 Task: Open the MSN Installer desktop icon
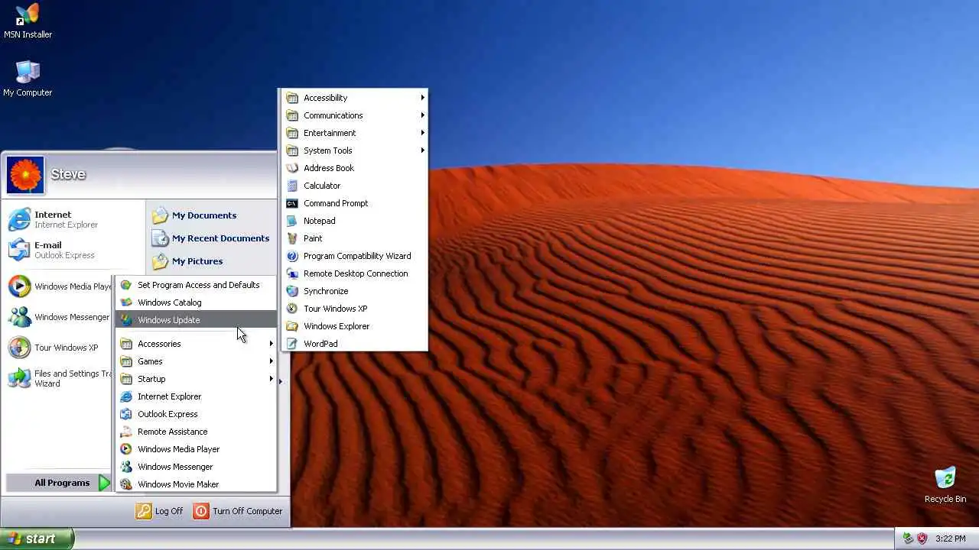point(28,21)
